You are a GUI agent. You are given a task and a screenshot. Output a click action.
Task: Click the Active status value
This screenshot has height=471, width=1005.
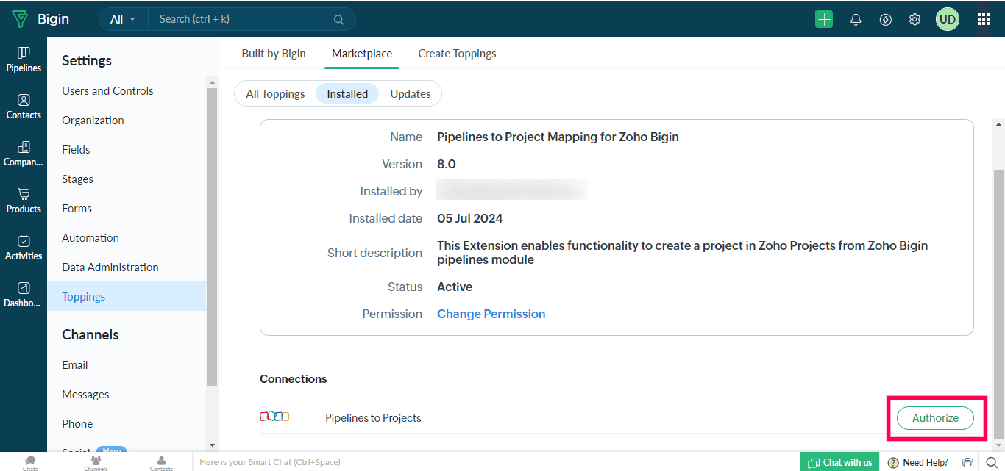click(x=455, y=287)
